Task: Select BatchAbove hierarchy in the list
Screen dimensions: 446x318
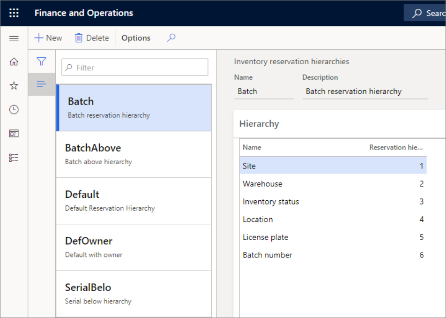Action: pyautogui.click(x=134, y=155)
